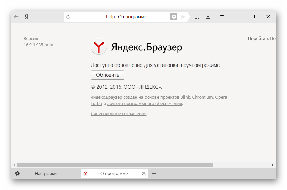Screen dimensions: 287x190
Task: Open Yandex home via the Я logo
Action: point(26,17)
